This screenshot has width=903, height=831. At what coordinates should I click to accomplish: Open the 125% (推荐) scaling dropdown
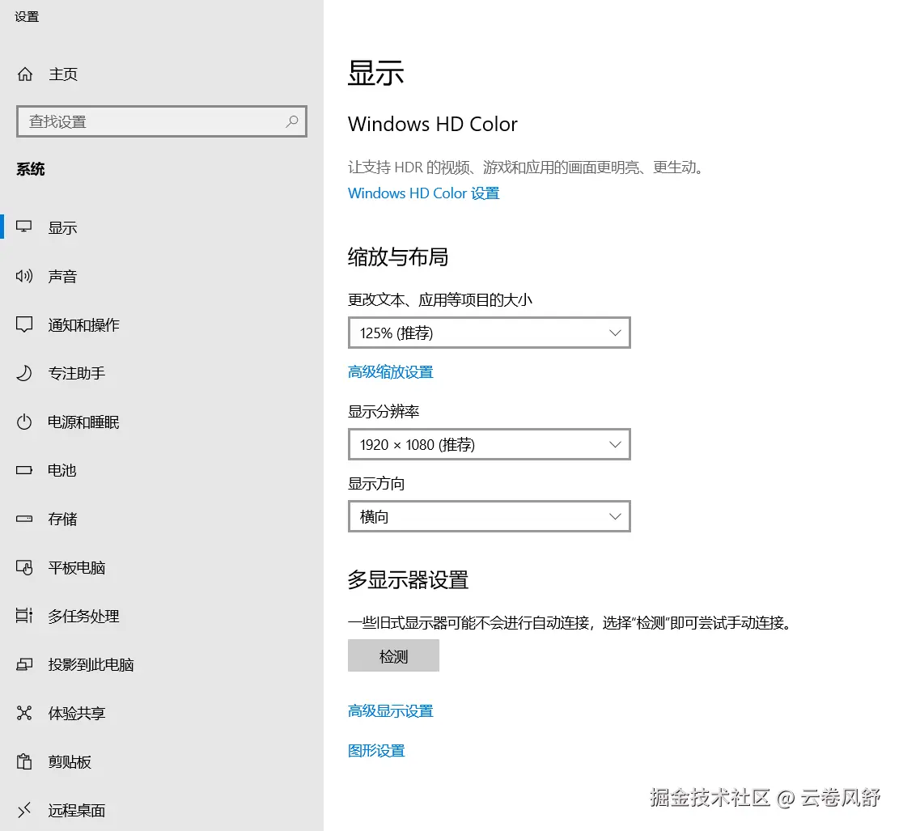pos(490,333)
